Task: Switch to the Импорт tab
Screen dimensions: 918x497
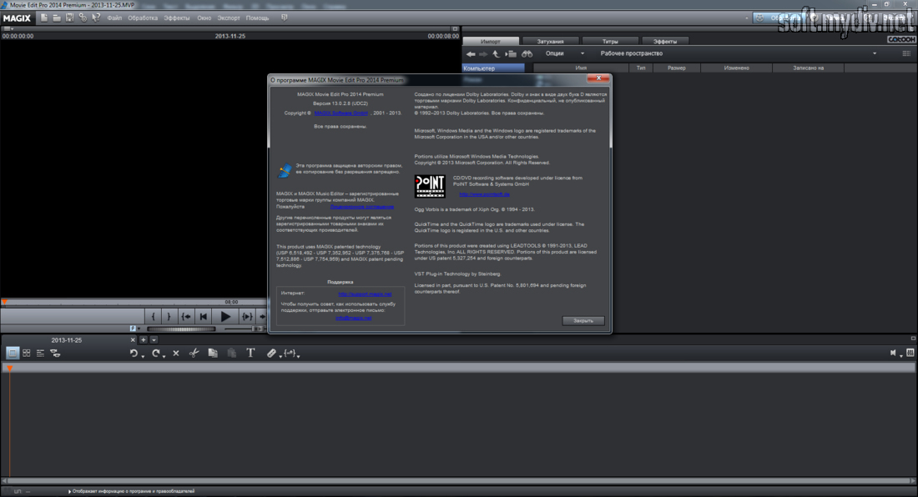Action: click(x=491, y=42)
